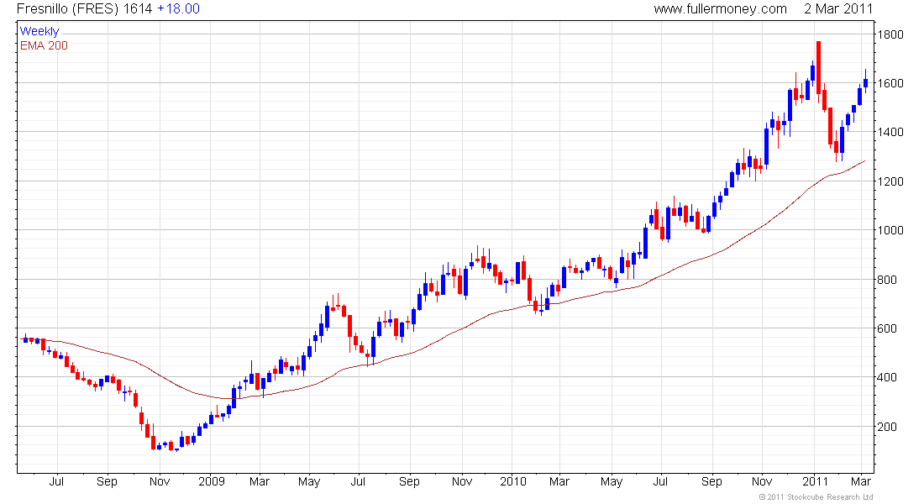This screenshot has width=924, height=504.
Task: Click the 1000 price axis label
Action: pyautogui.click(x=890, y=230)
